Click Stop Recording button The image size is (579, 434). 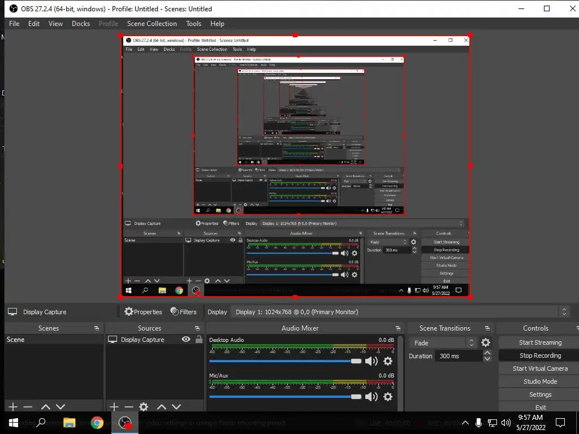tap(540, 355)
